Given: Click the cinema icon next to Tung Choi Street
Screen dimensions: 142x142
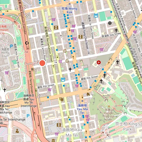Looking at the screenshot, I should pos(80,37).
